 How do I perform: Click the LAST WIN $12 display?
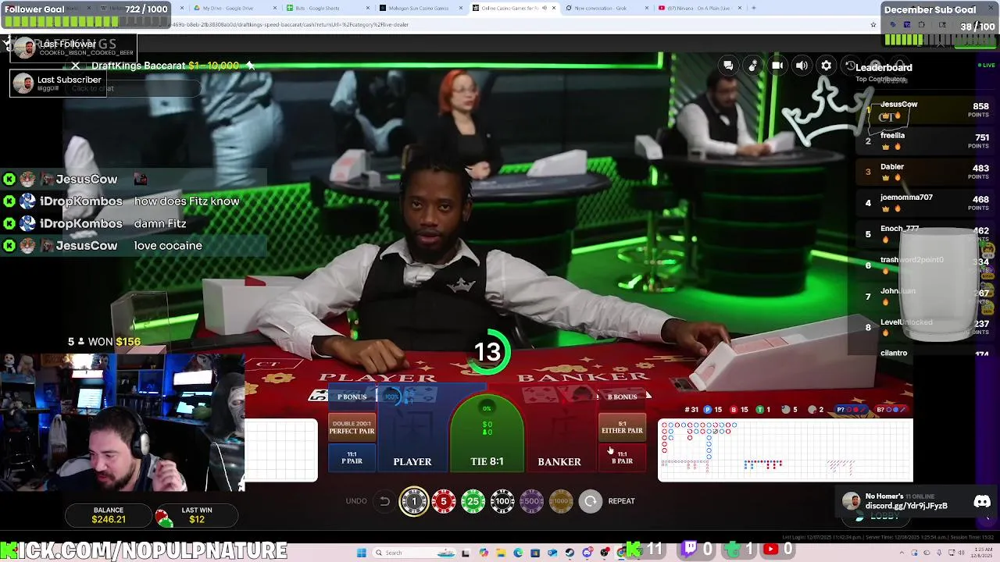(197, 515)
